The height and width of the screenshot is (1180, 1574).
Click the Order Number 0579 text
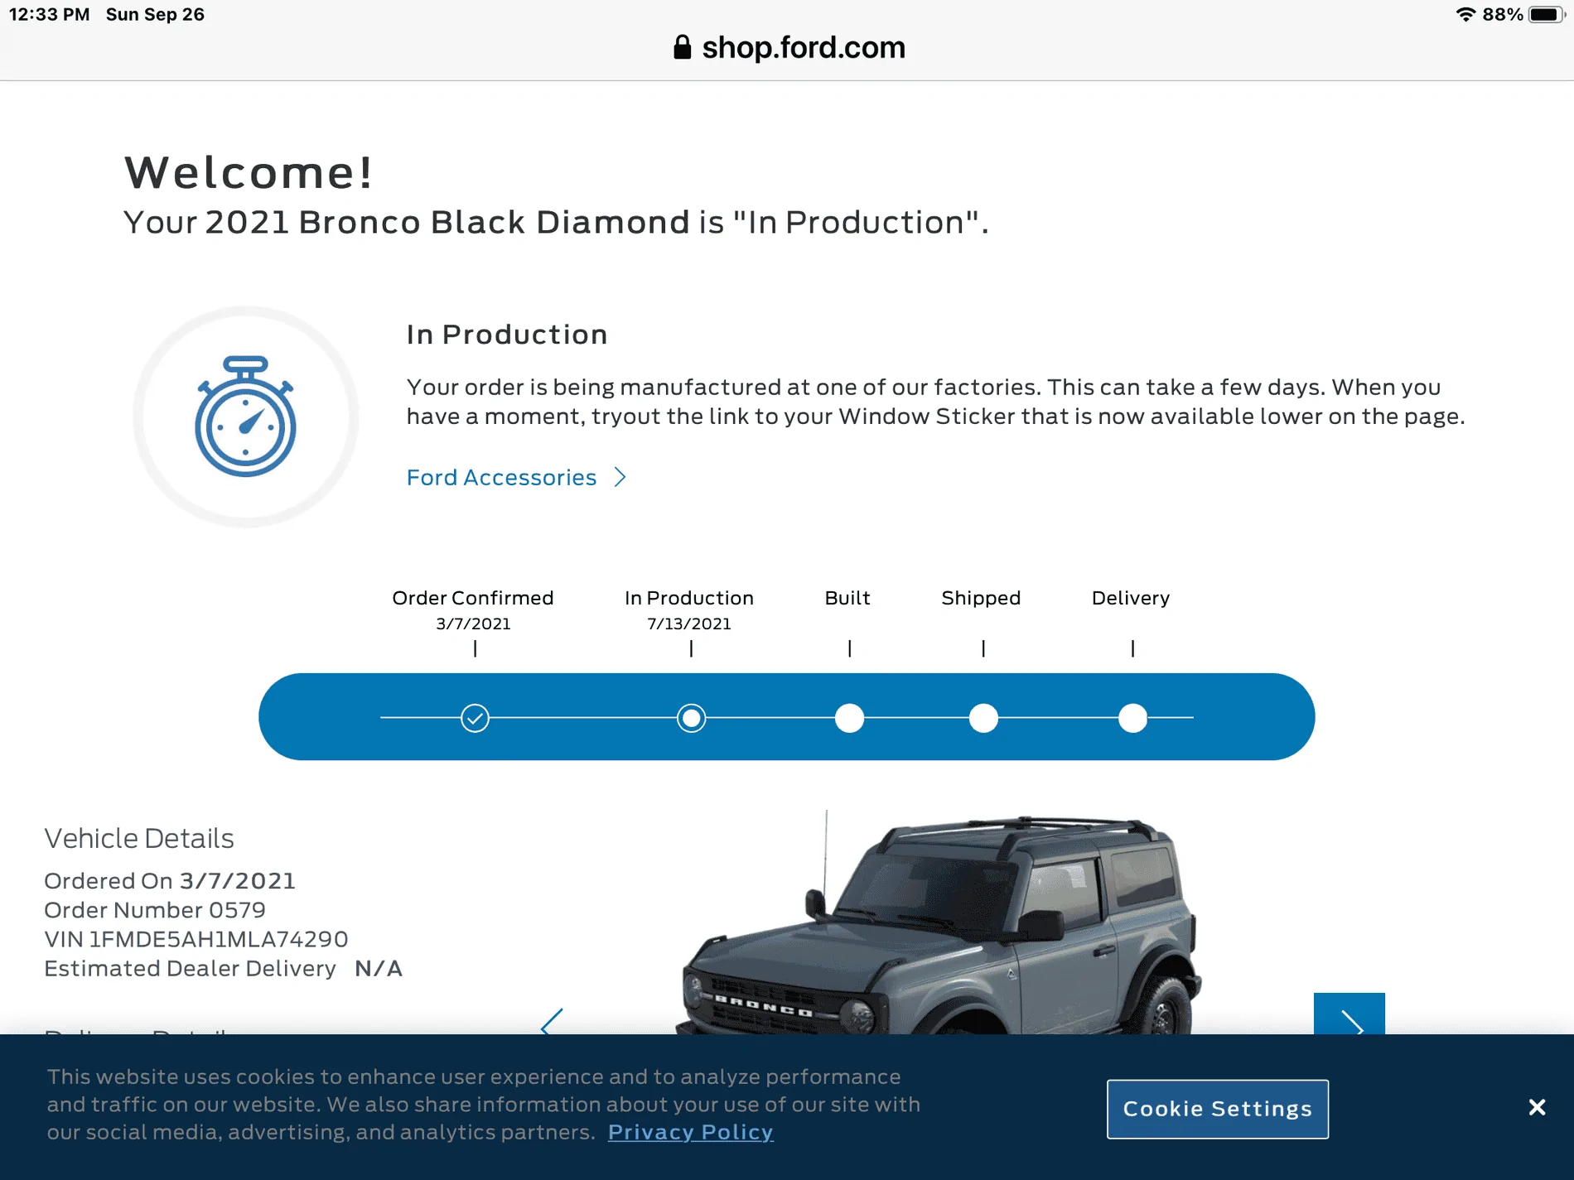(x=155, y=910)
